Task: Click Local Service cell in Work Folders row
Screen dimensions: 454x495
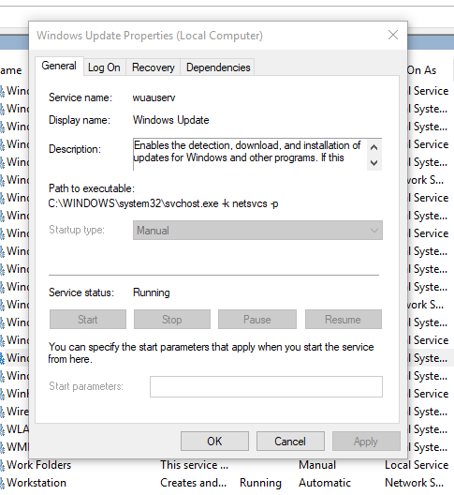Action: click(417, 465)
